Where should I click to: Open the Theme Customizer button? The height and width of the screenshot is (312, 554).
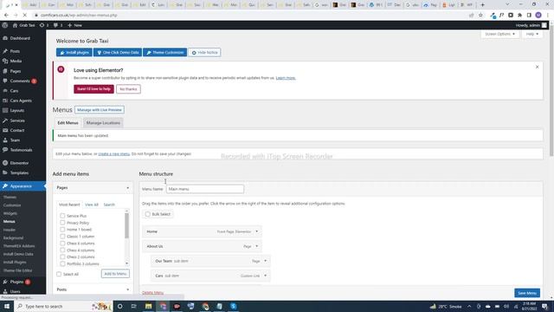pyautogui.click(x=165, y=52)
